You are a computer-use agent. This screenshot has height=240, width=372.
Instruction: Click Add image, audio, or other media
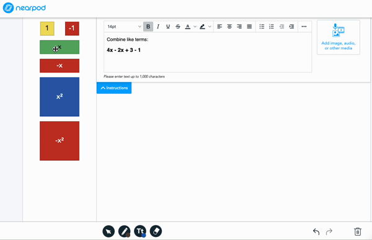(339, 37)
